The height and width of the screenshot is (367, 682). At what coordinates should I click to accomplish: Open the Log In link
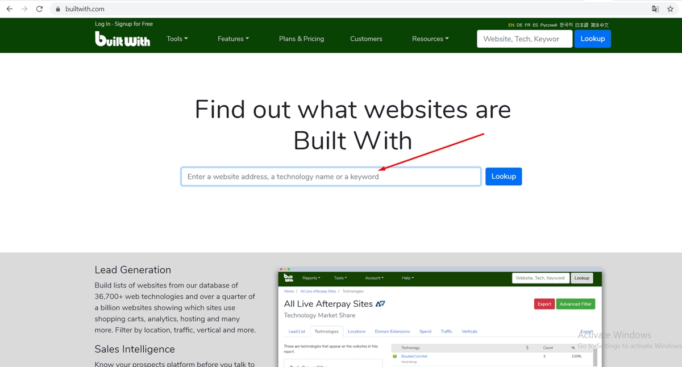click(x=103, y=24)
